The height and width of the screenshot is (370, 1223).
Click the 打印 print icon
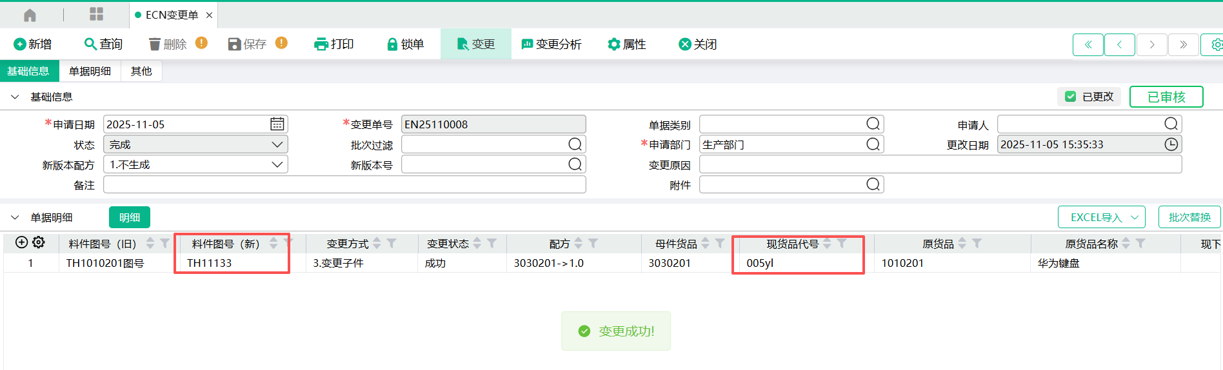[321, 44]
